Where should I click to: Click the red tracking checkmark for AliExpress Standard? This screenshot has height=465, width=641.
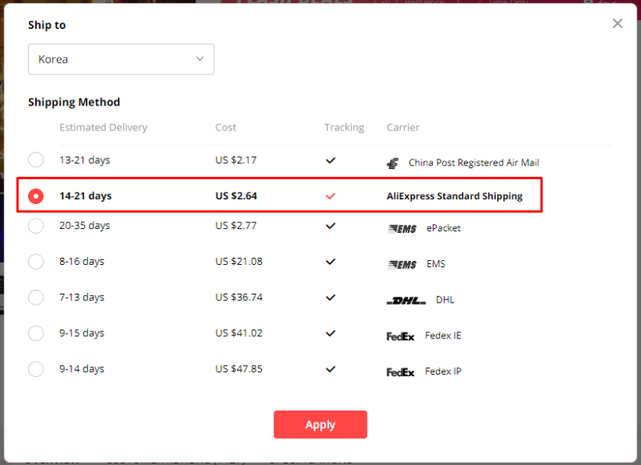pyautogui.click(x=330, y=196)
